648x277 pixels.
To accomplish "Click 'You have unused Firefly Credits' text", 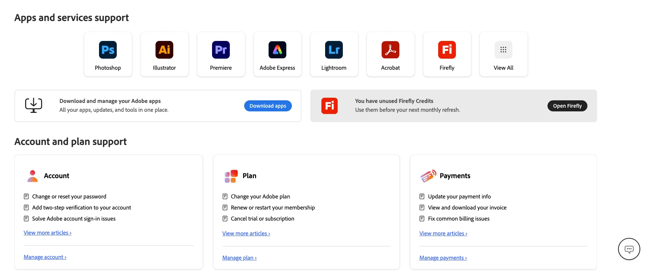I will [x=394, y=101].
